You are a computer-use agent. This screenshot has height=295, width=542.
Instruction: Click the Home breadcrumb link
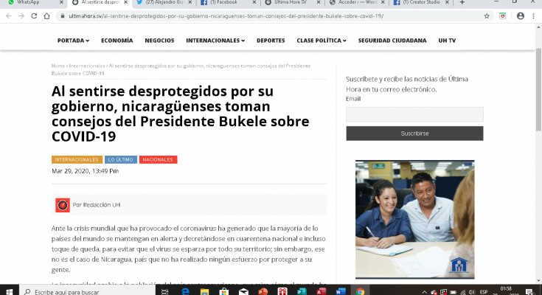[58, 66]
